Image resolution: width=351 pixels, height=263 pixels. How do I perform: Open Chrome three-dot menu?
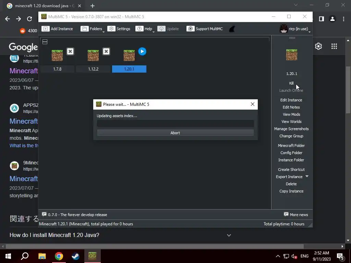(x=343, y=19)
